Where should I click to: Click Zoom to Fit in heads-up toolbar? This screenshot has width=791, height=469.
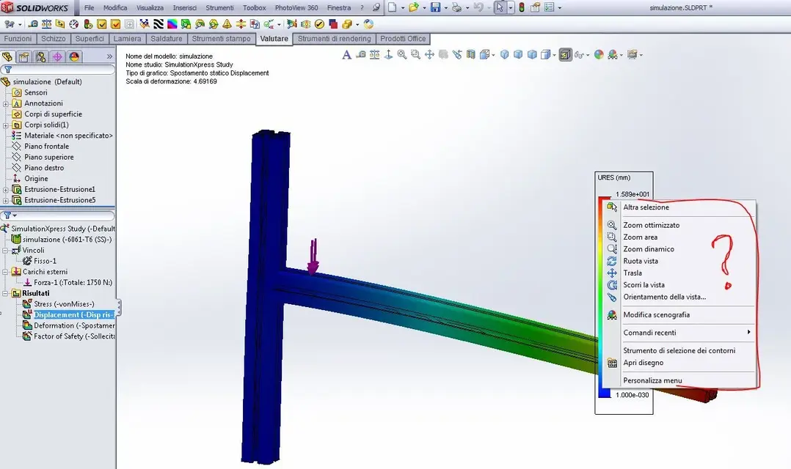[x=402, y=54]
